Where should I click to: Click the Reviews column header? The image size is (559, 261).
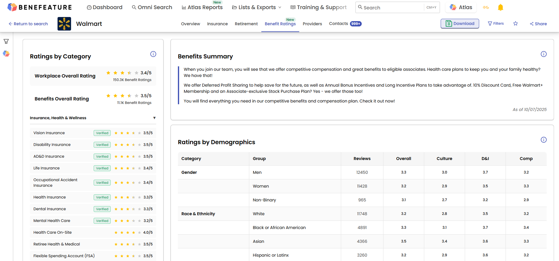(362, 159)
